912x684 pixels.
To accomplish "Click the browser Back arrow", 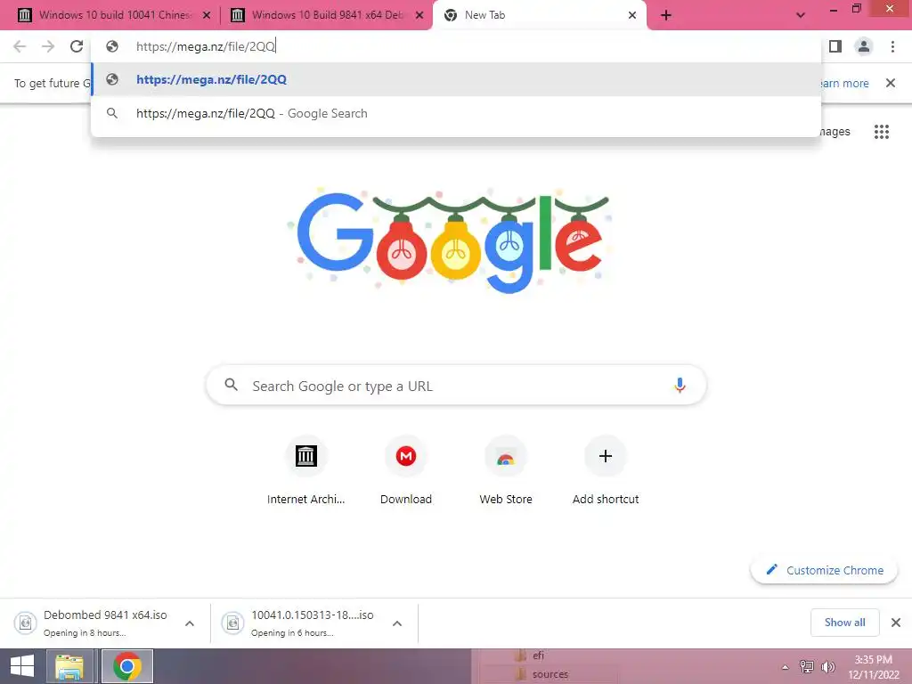I will [x=20, y=46].
